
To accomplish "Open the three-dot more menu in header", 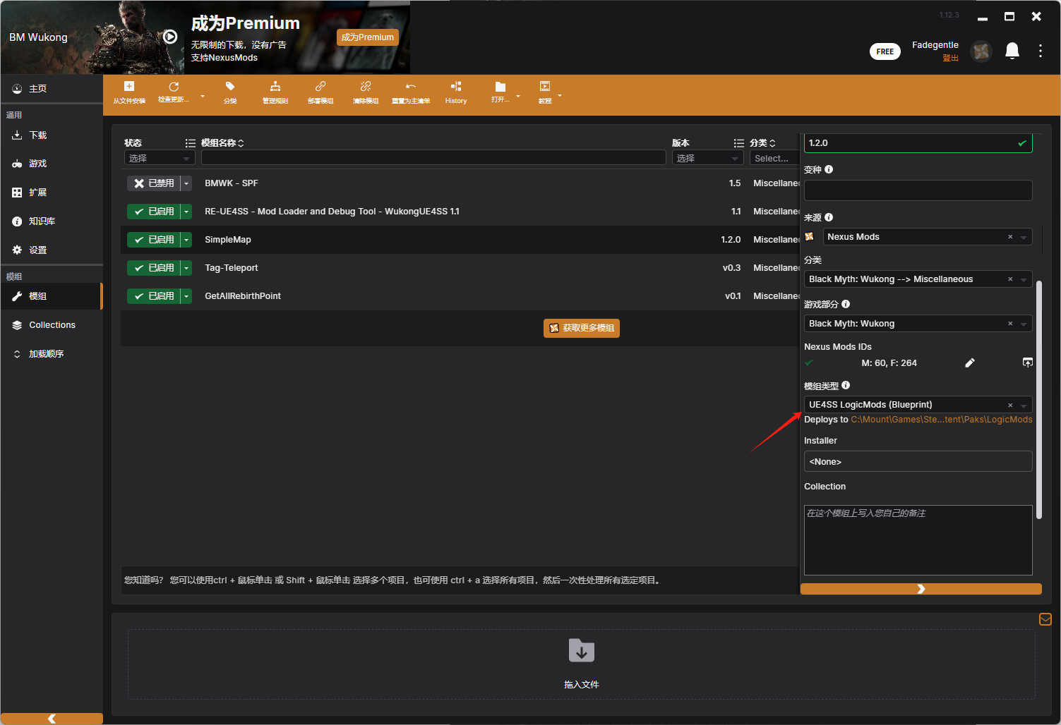I will [1041, 51].
